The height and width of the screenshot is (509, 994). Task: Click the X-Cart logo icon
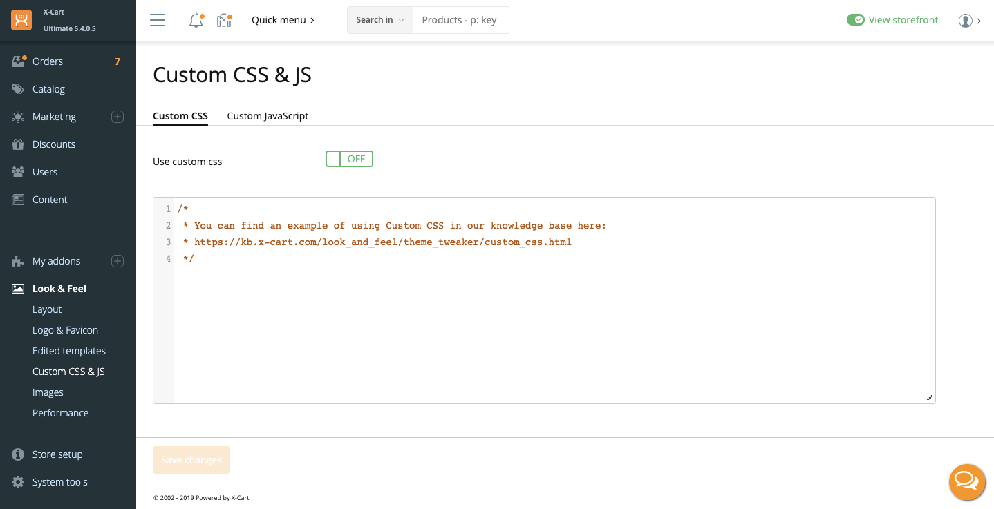click(x=21, y=20)
